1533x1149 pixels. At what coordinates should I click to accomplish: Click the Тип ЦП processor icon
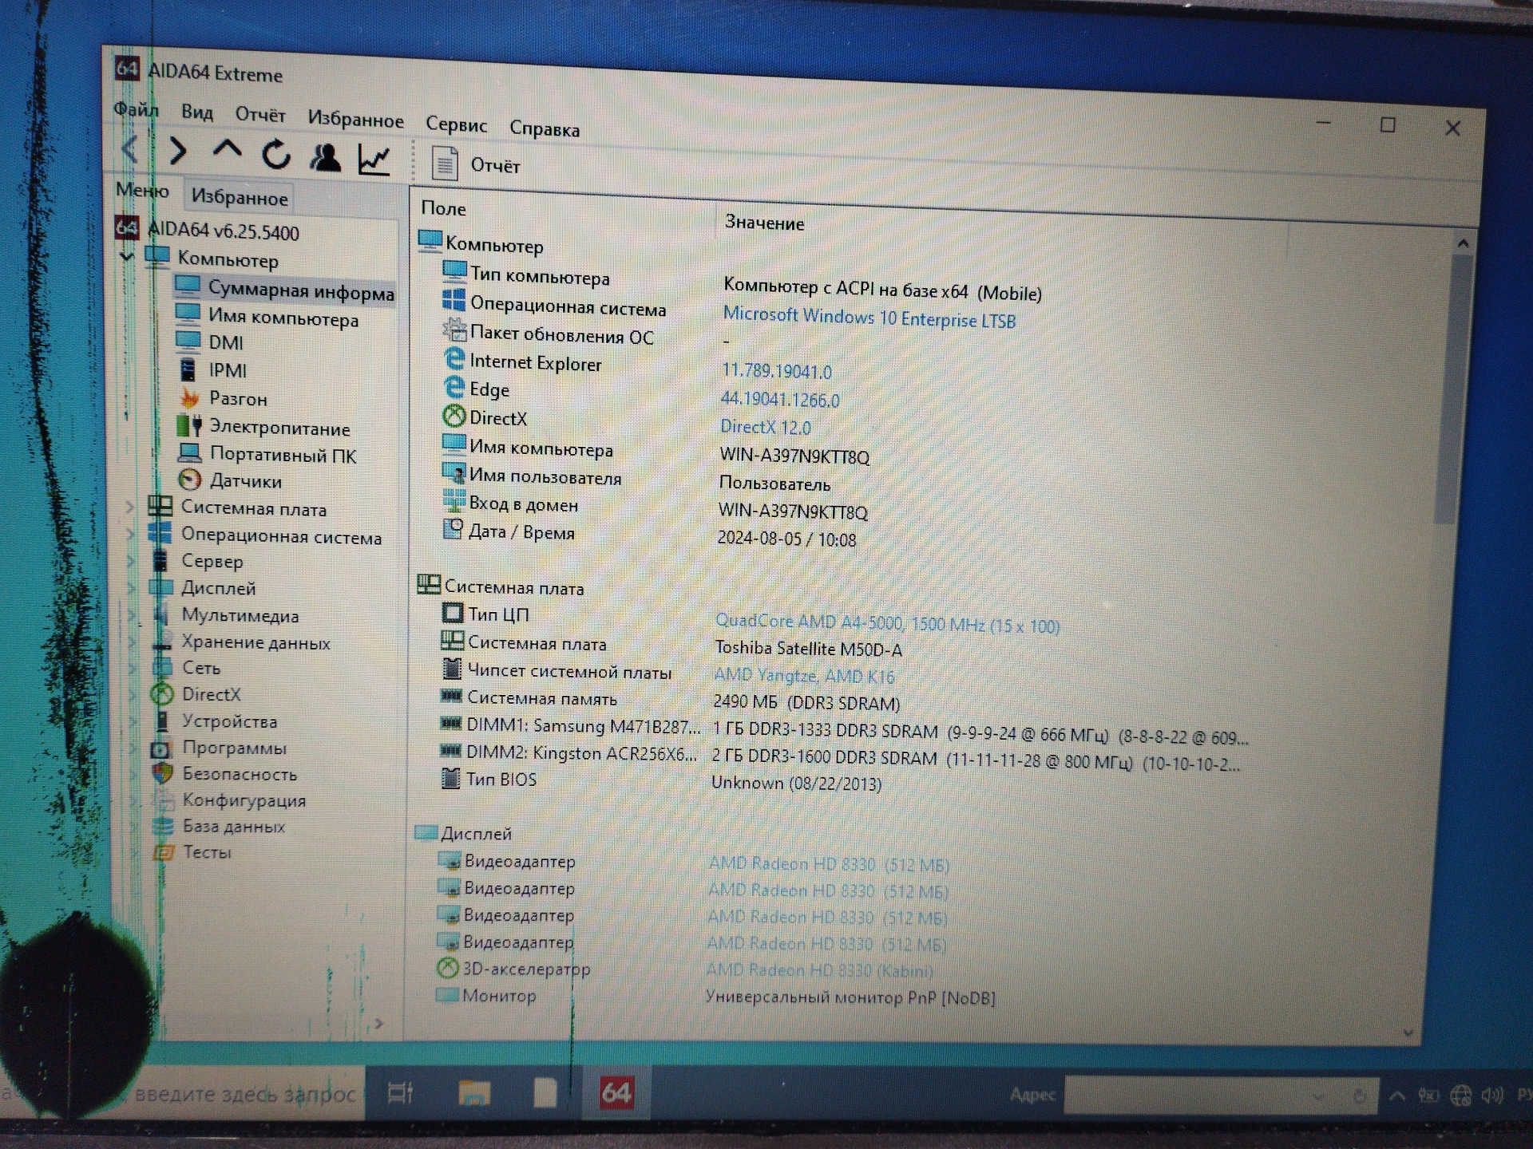pyautogui.click(x=452, y=613)
